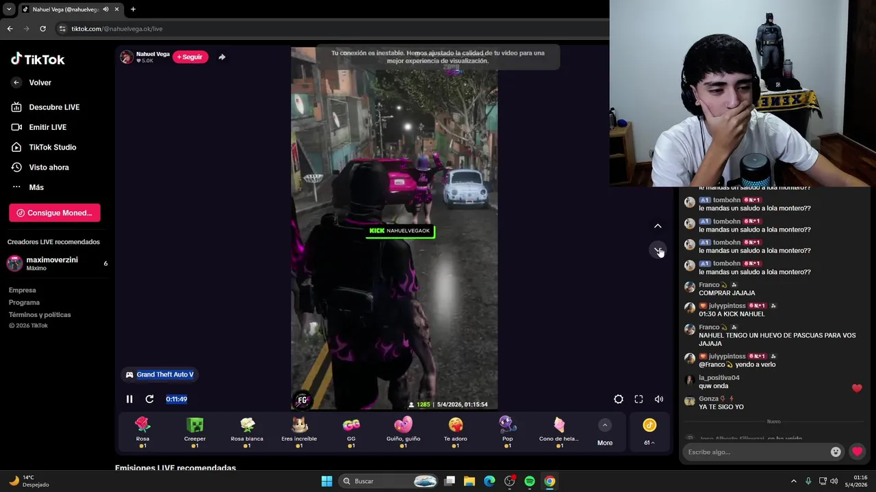Image resolution: width=876 pixels, height=492 pixels.
Task: Open the stream settings gear icon
Action: point(619,399)
